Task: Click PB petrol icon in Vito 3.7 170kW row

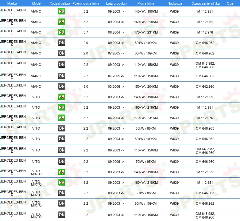Action: (x=61, y=118)
